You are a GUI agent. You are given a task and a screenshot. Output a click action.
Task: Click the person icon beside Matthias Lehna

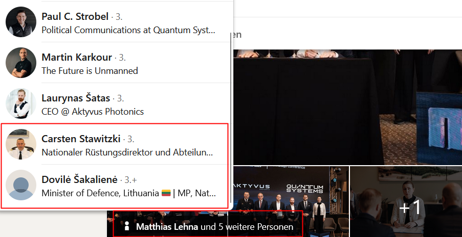pyautogui.click(x=127, y=227)
